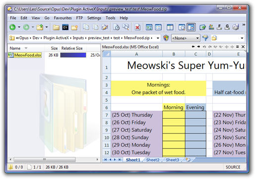Click the viewer pane menu icon

(238, 47)
